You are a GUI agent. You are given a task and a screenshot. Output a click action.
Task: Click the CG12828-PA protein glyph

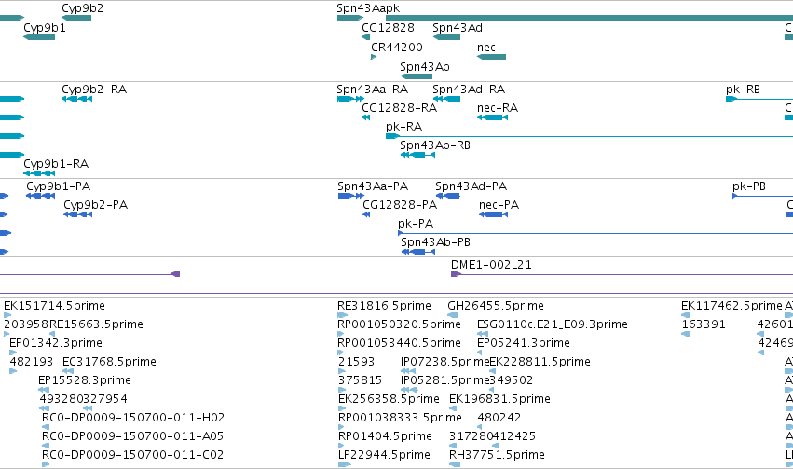366,214
